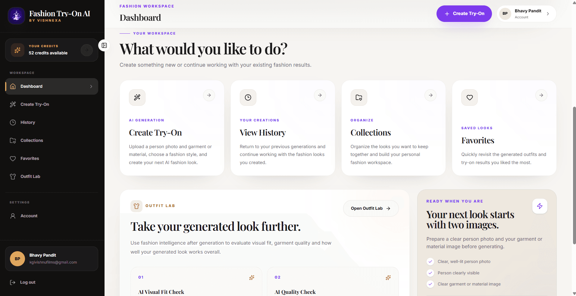Click kgivishnufilms@gmail.com email text
Screen dimensions: 576x296
click(x=53, y=262)
